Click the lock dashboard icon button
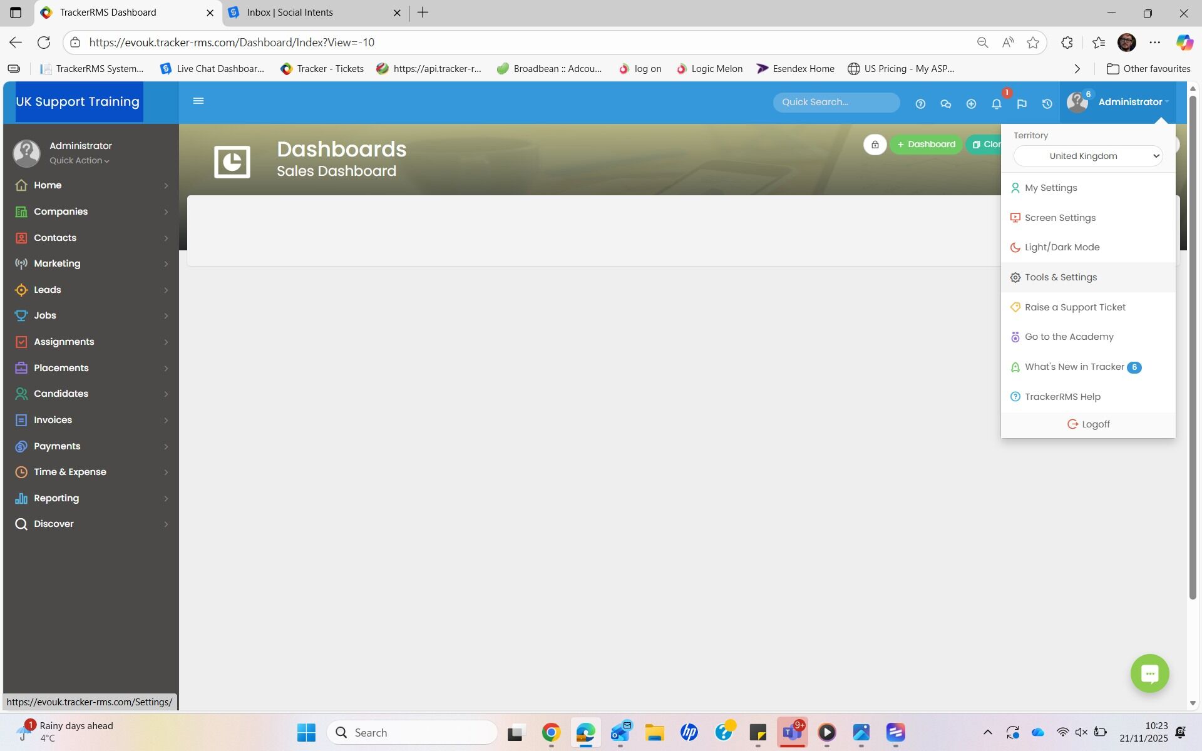 coord(875,145)
